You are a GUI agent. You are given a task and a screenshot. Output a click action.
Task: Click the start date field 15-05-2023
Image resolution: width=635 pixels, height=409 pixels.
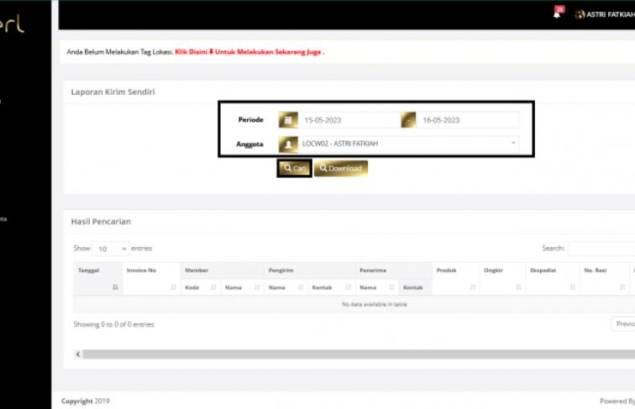coord(349,120)
